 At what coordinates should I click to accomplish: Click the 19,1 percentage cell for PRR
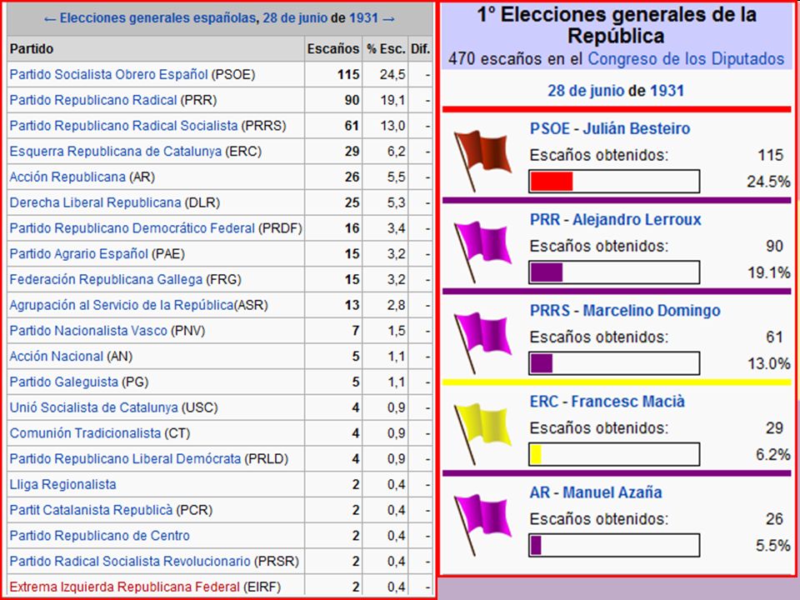385,100
